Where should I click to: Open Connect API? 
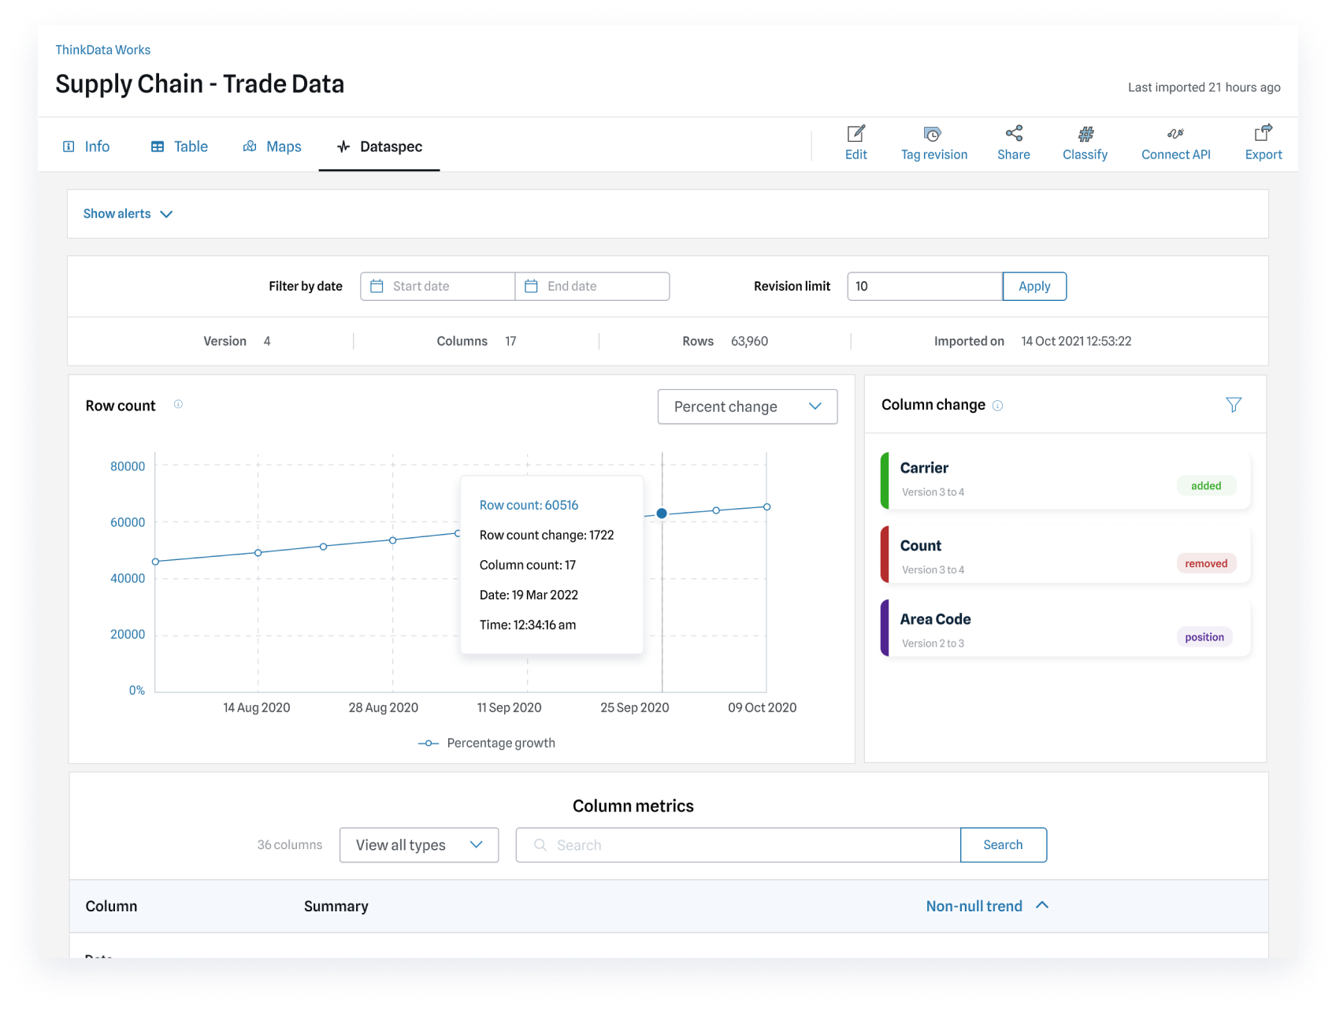tap(1175, 143)
